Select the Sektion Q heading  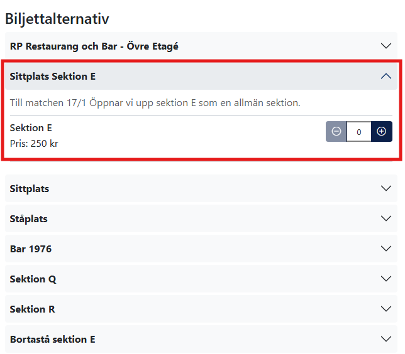[33, 279]
